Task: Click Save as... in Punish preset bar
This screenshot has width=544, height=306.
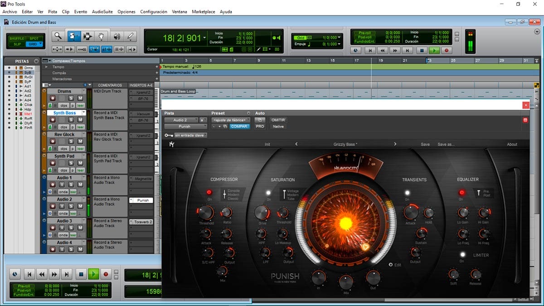Action: click(x=446, y=144)
